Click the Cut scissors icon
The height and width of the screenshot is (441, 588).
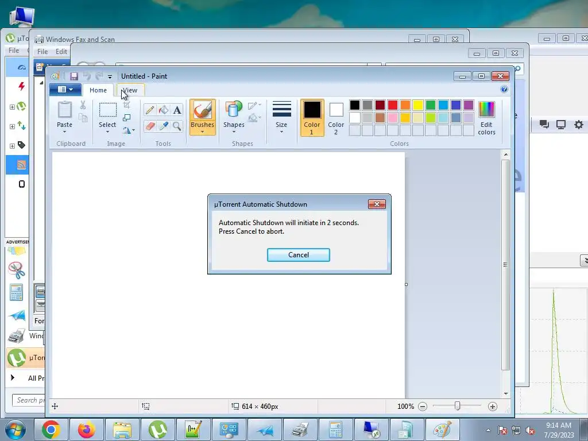83,105
